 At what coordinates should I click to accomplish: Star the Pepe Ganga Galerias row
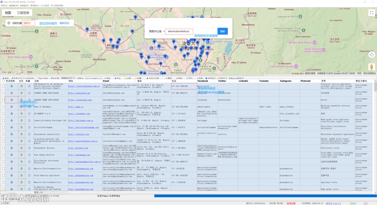29,155
